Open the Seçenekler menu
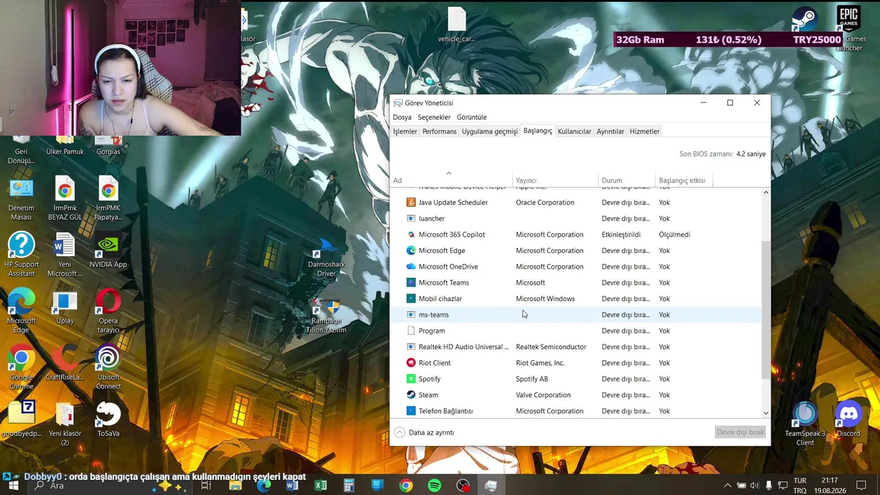This screenshot has height=495, width=880. tap(434, 117)
